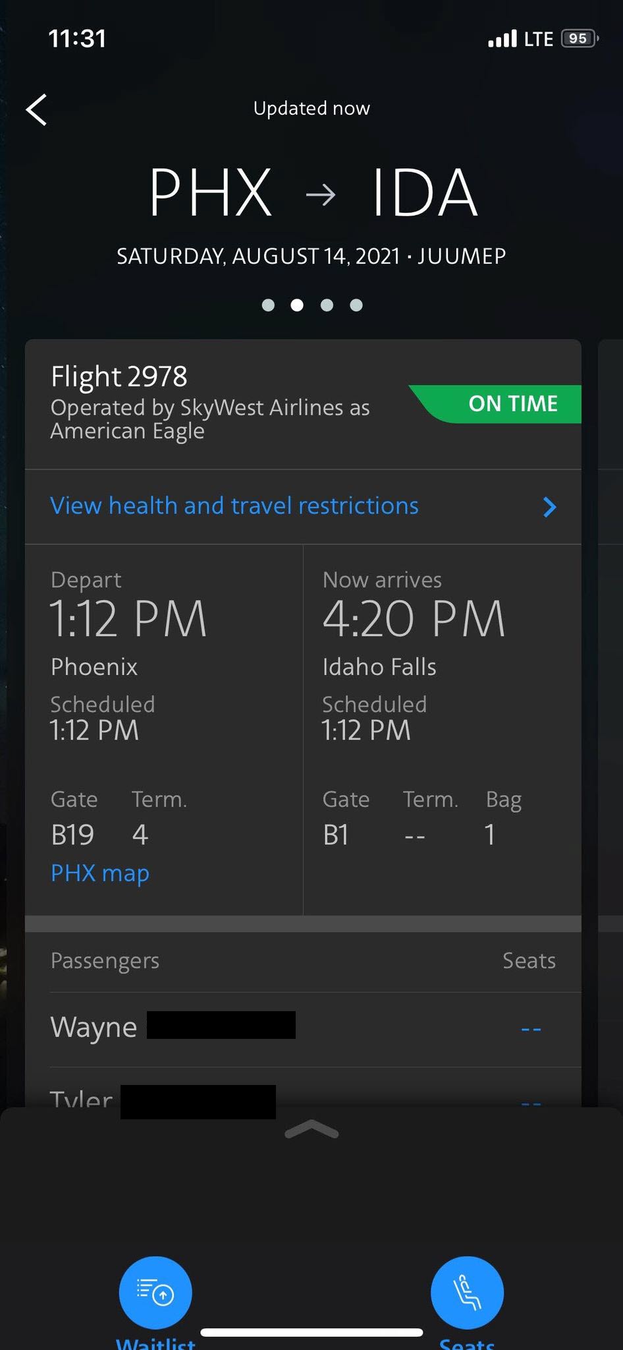Tap the Flight 2978 header

[x=119, y=376]
